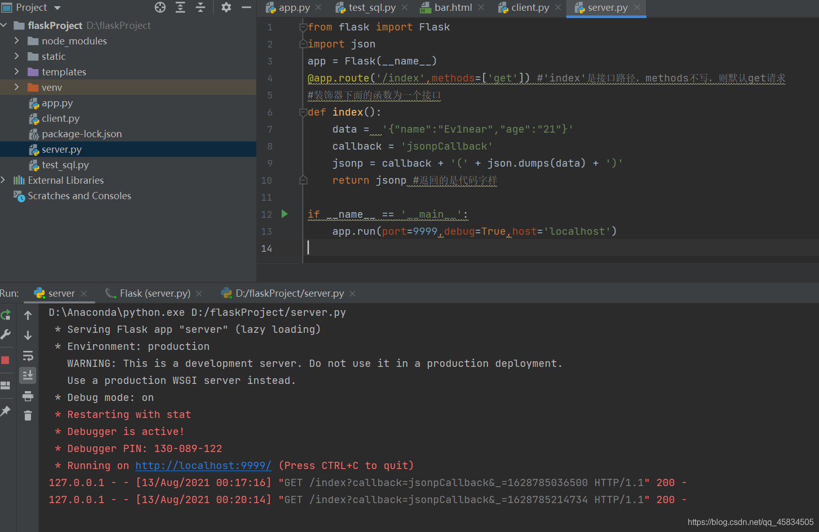Close the app.py editor tab
Screen dimensions: 819x532
coord(318,8)
